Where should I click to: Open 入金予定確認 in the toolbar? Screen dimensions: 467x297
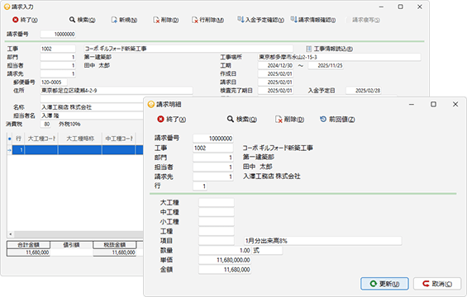[x=260, y=20]
